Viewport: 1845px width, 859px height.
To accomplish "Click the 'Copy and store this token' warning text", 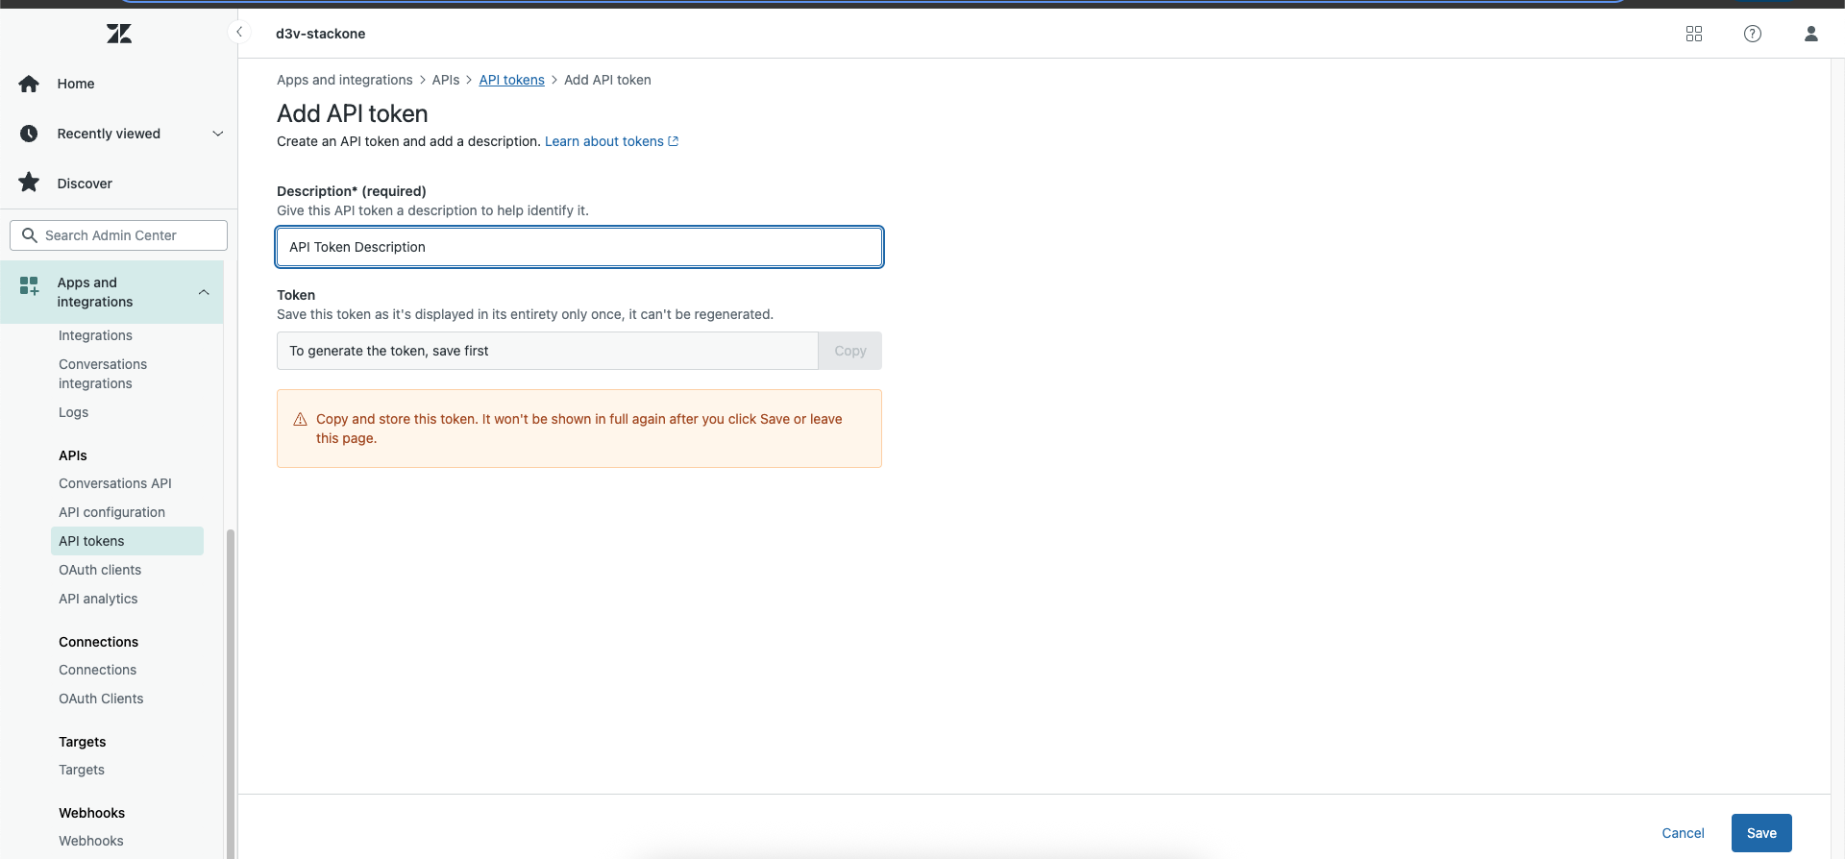I will (x=579, y=429).
